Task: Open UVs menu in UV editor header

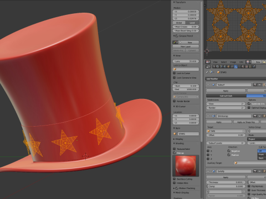Action: point(241,62)
